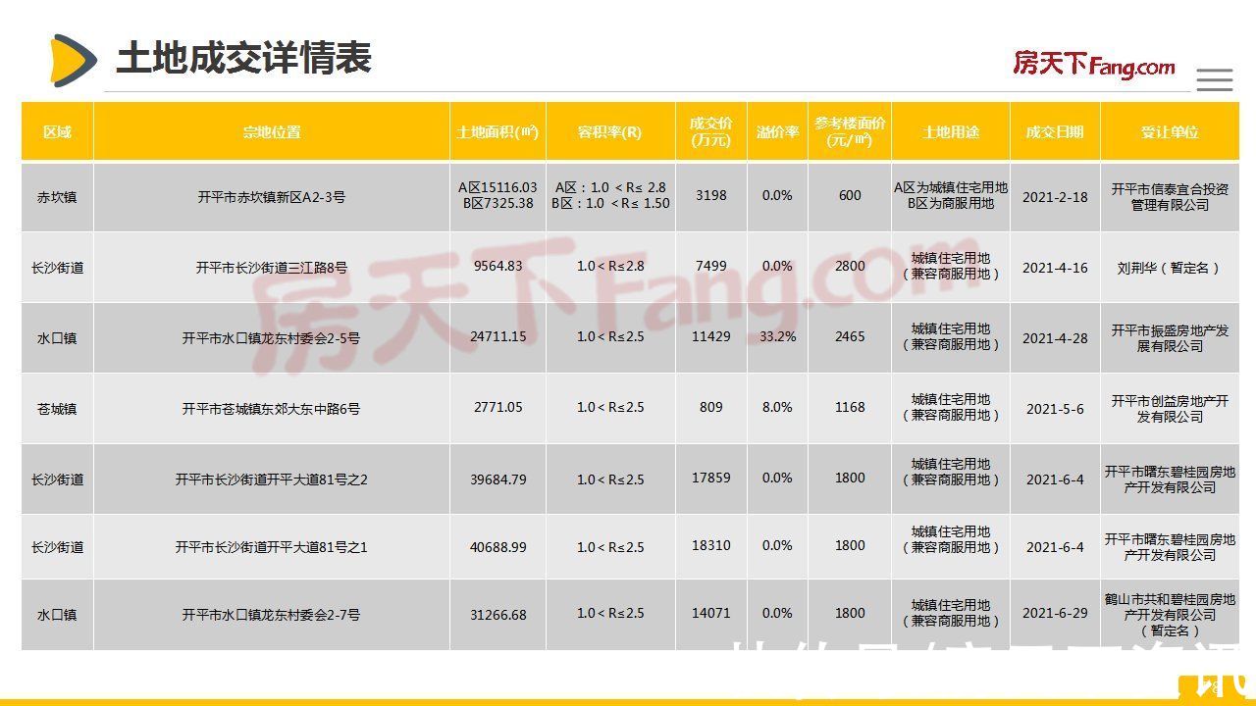Select premium rate cell 8.0%

[777, 407]
